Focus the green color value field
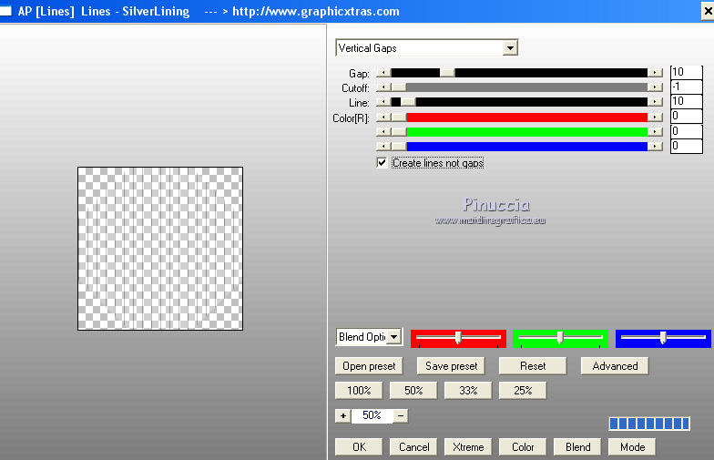This screenshot has height=460, width=714. pos(687,131)
